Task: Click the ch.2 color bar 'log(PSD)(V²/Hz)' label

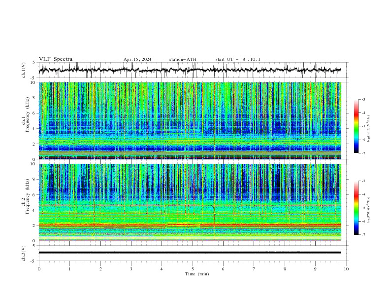Action: click(x=369, y=210)
